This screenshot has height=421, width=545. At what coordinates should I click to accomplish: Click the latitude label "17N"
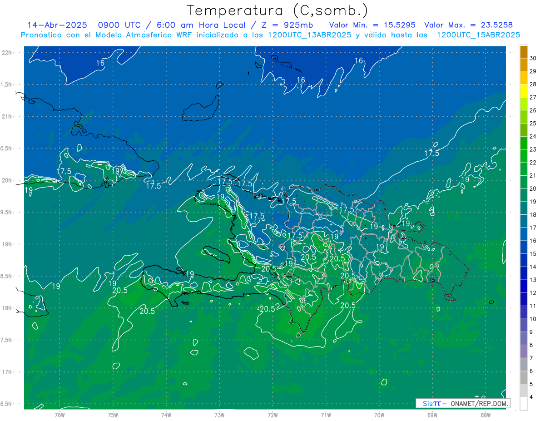coord(7,372)
